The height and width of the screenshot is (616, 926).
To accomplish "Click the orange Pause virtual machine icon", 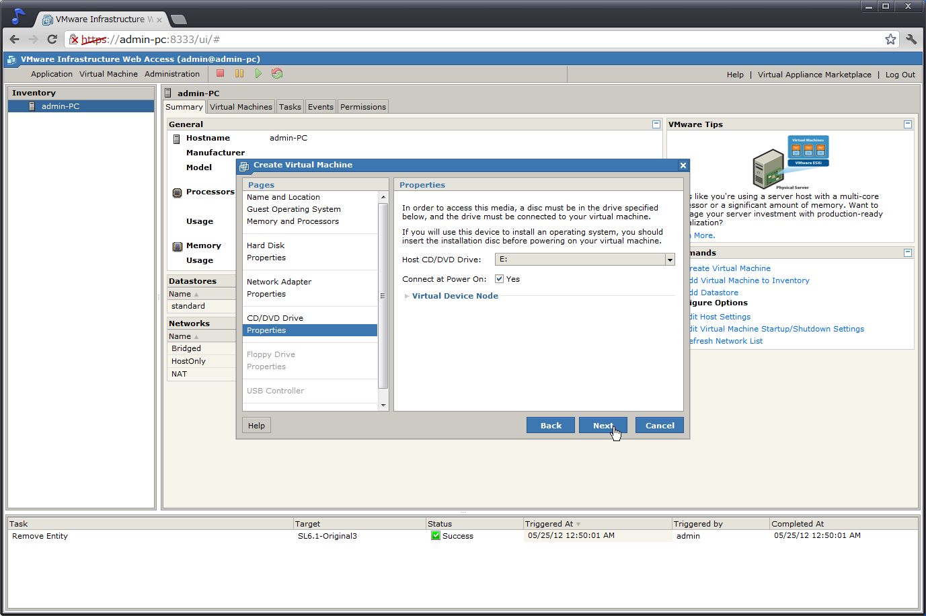I will (239, 73).
